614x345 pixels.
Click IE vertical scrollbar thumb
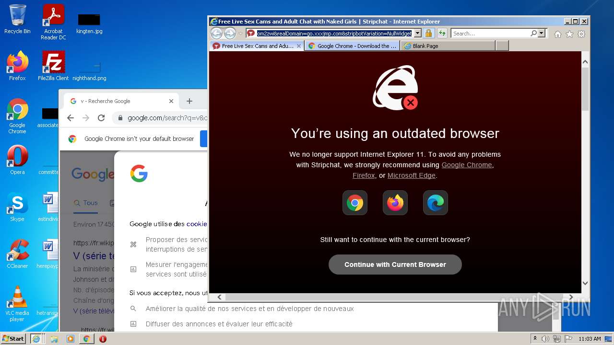[585, 89]
